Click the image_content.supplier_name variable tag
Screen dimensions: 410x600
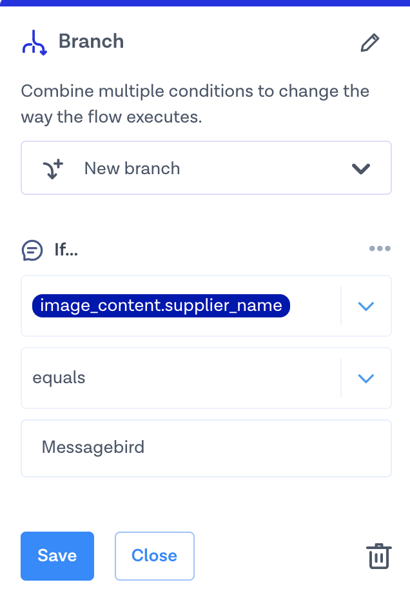coord(161,306)
